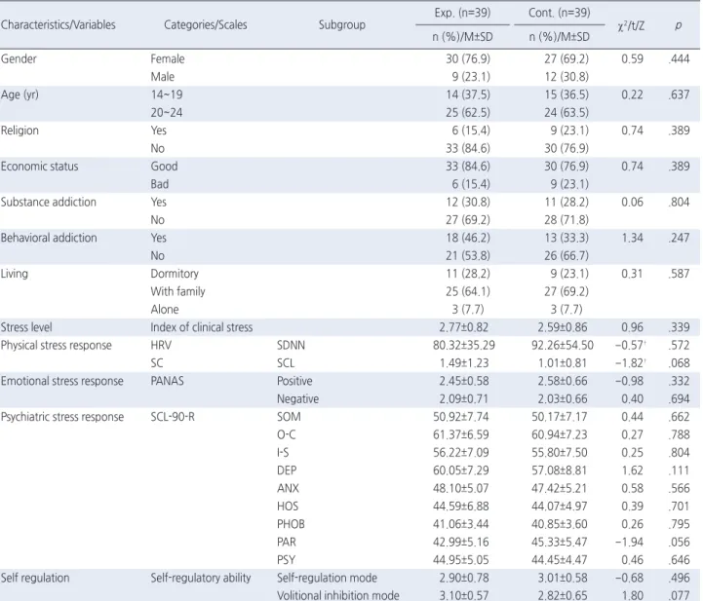Select the Emotional stress response label
Screen dimensions: 703x601
coord(61,381)
